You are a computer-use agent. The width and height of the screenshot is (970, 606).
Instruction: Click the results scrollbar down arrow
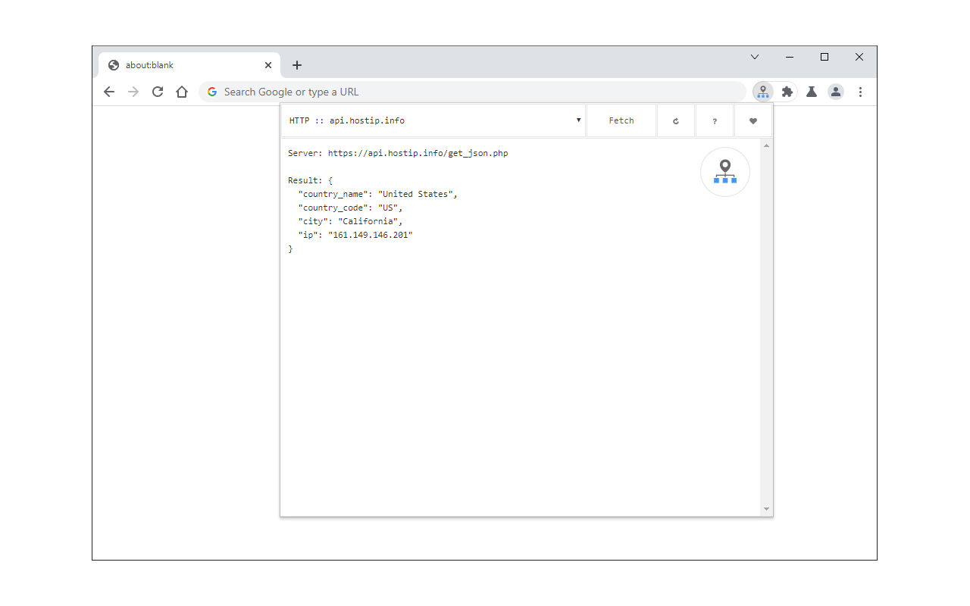click(x=766, y=509)
